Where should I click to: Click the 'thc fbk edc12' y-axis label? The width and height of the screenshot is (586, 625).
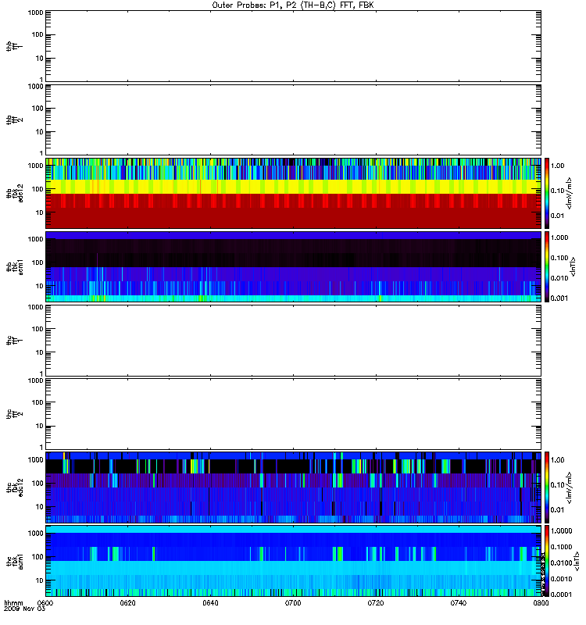[14, 487]
